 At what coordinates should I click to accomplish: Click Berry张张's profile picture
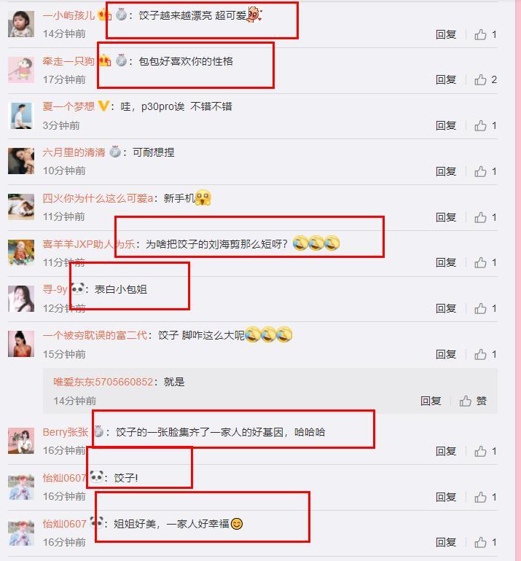coord(21,441)
